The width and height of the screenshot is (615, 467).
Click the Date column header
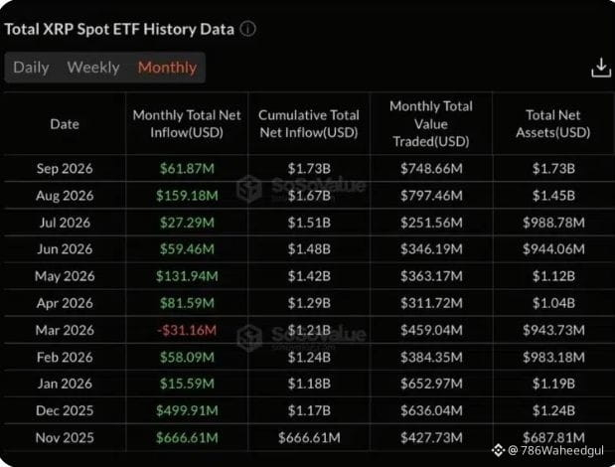click(65, 124)
